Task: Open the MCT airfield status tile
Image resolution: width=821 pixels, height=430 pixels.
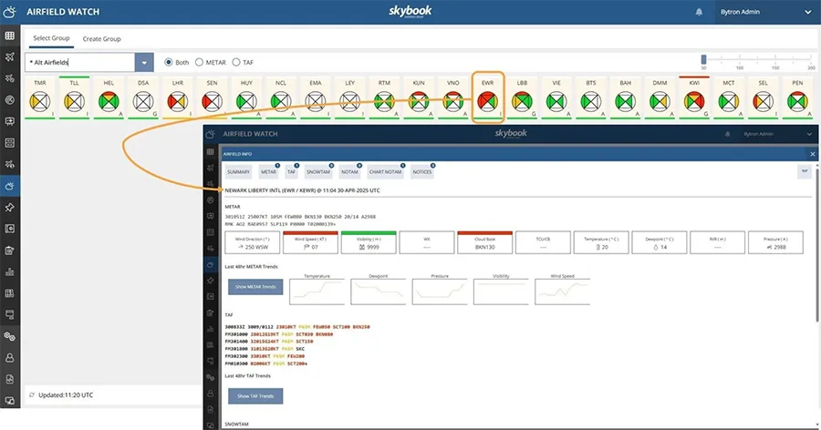Action: [728, 97]
